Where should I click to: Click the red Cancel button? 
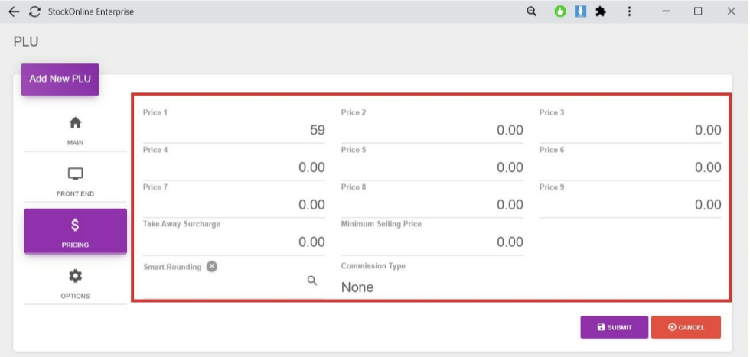(686, 327)
